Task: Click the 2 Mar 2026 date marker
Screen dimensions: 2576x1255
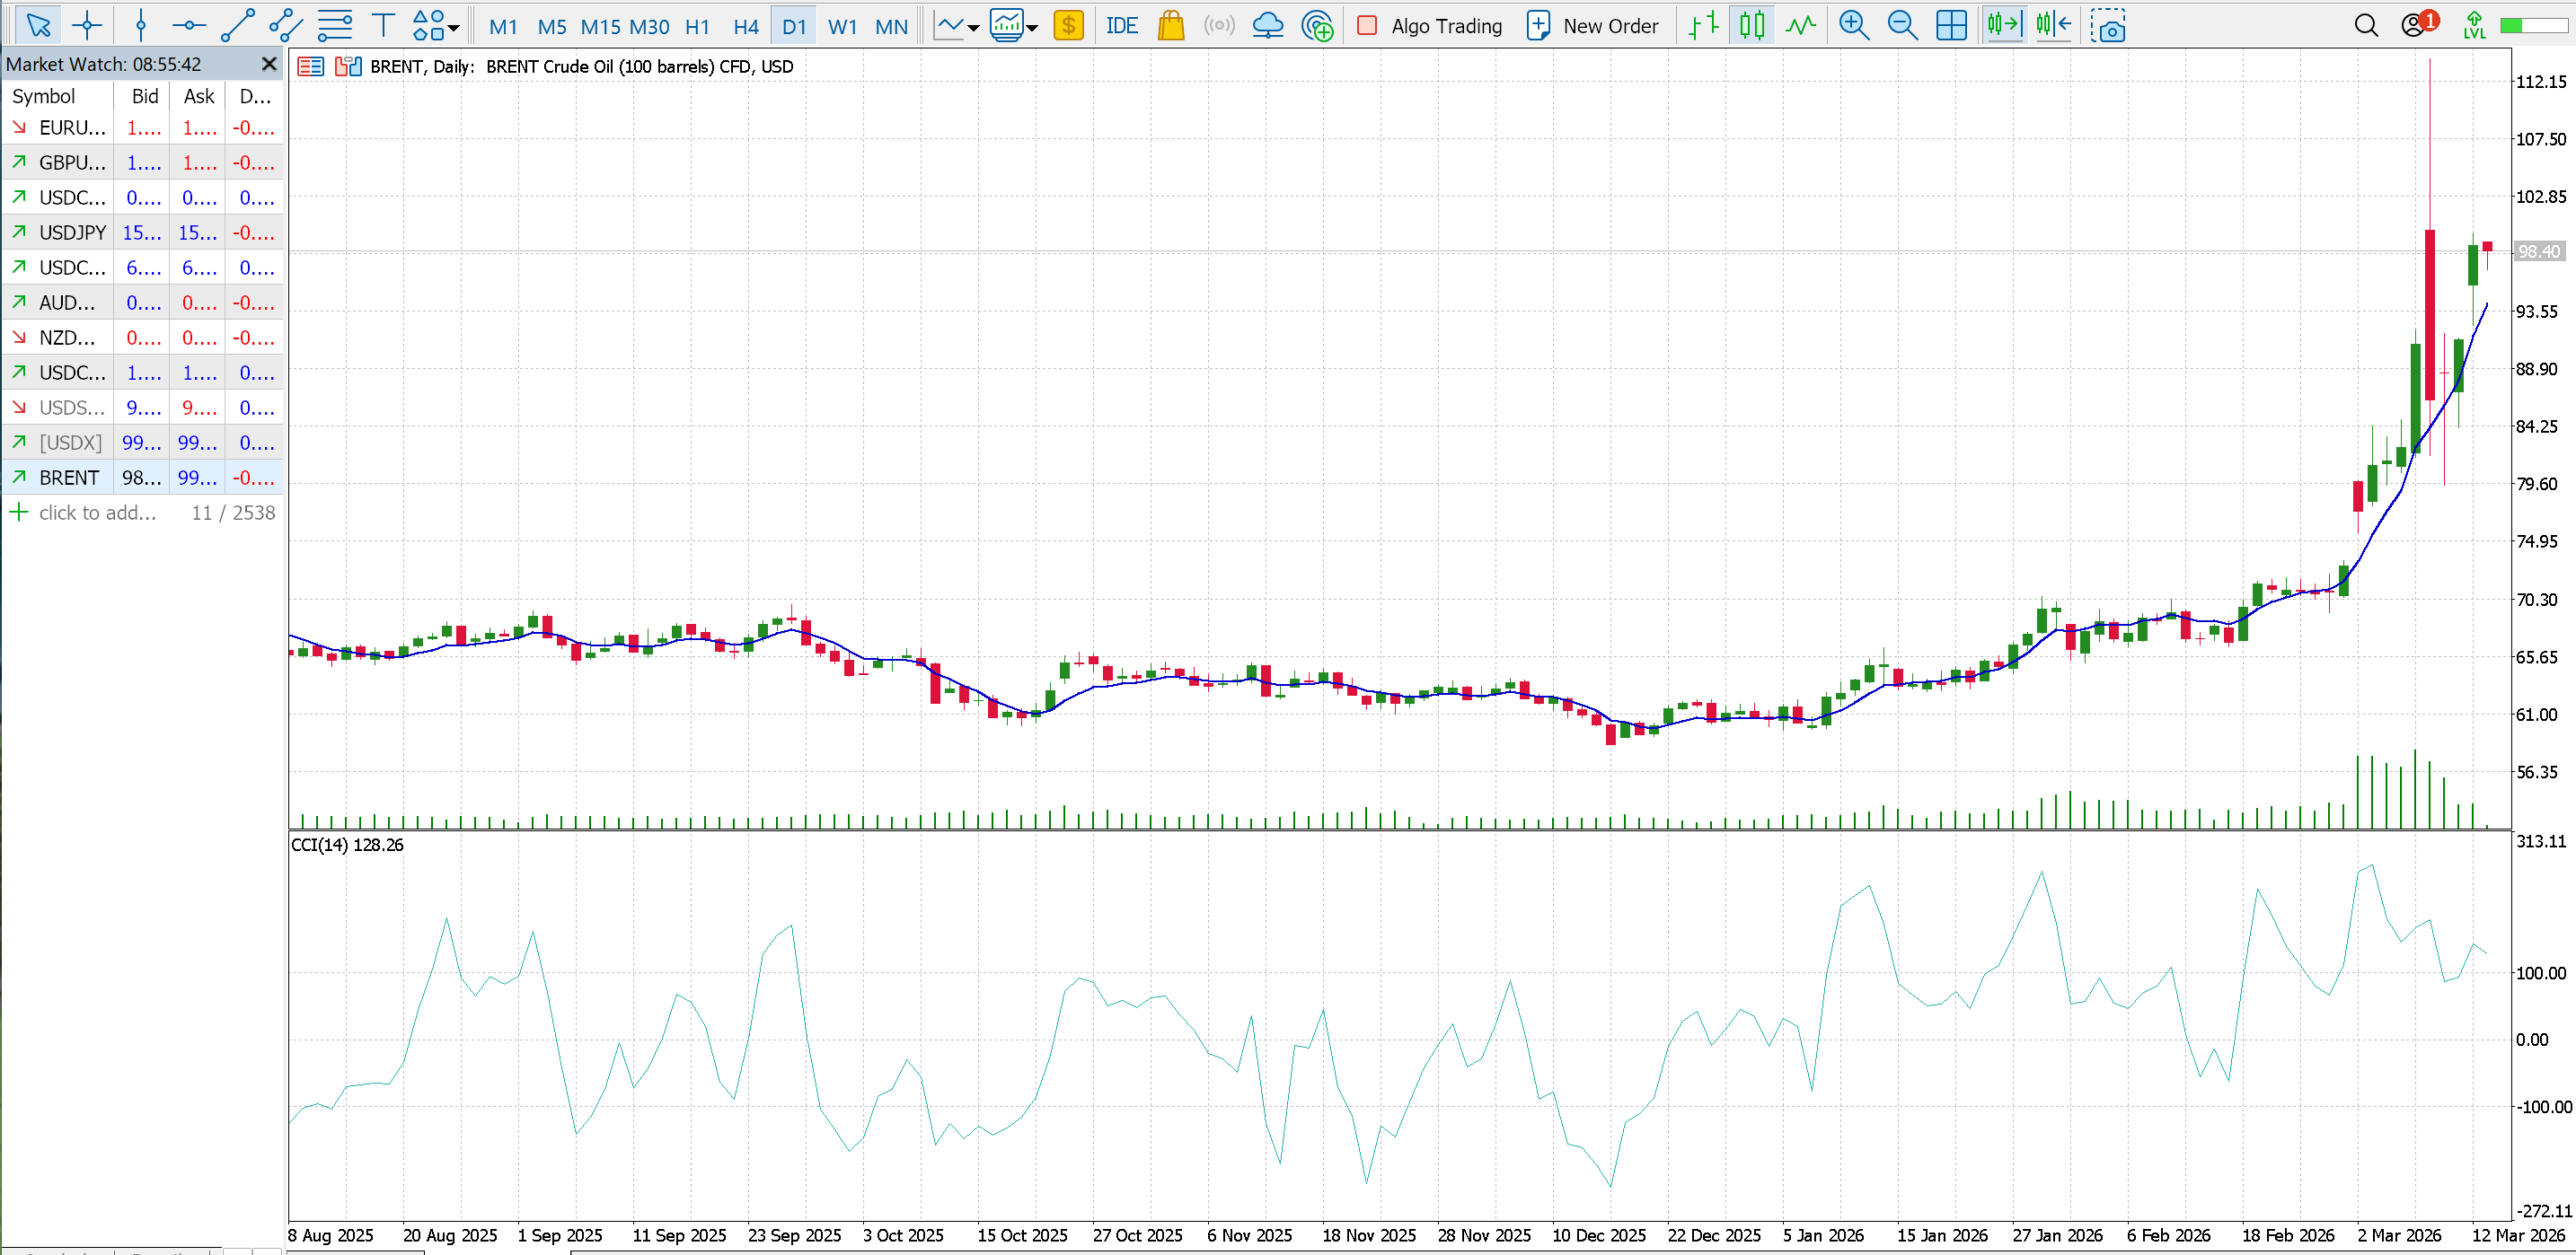Action: 2399,1235
